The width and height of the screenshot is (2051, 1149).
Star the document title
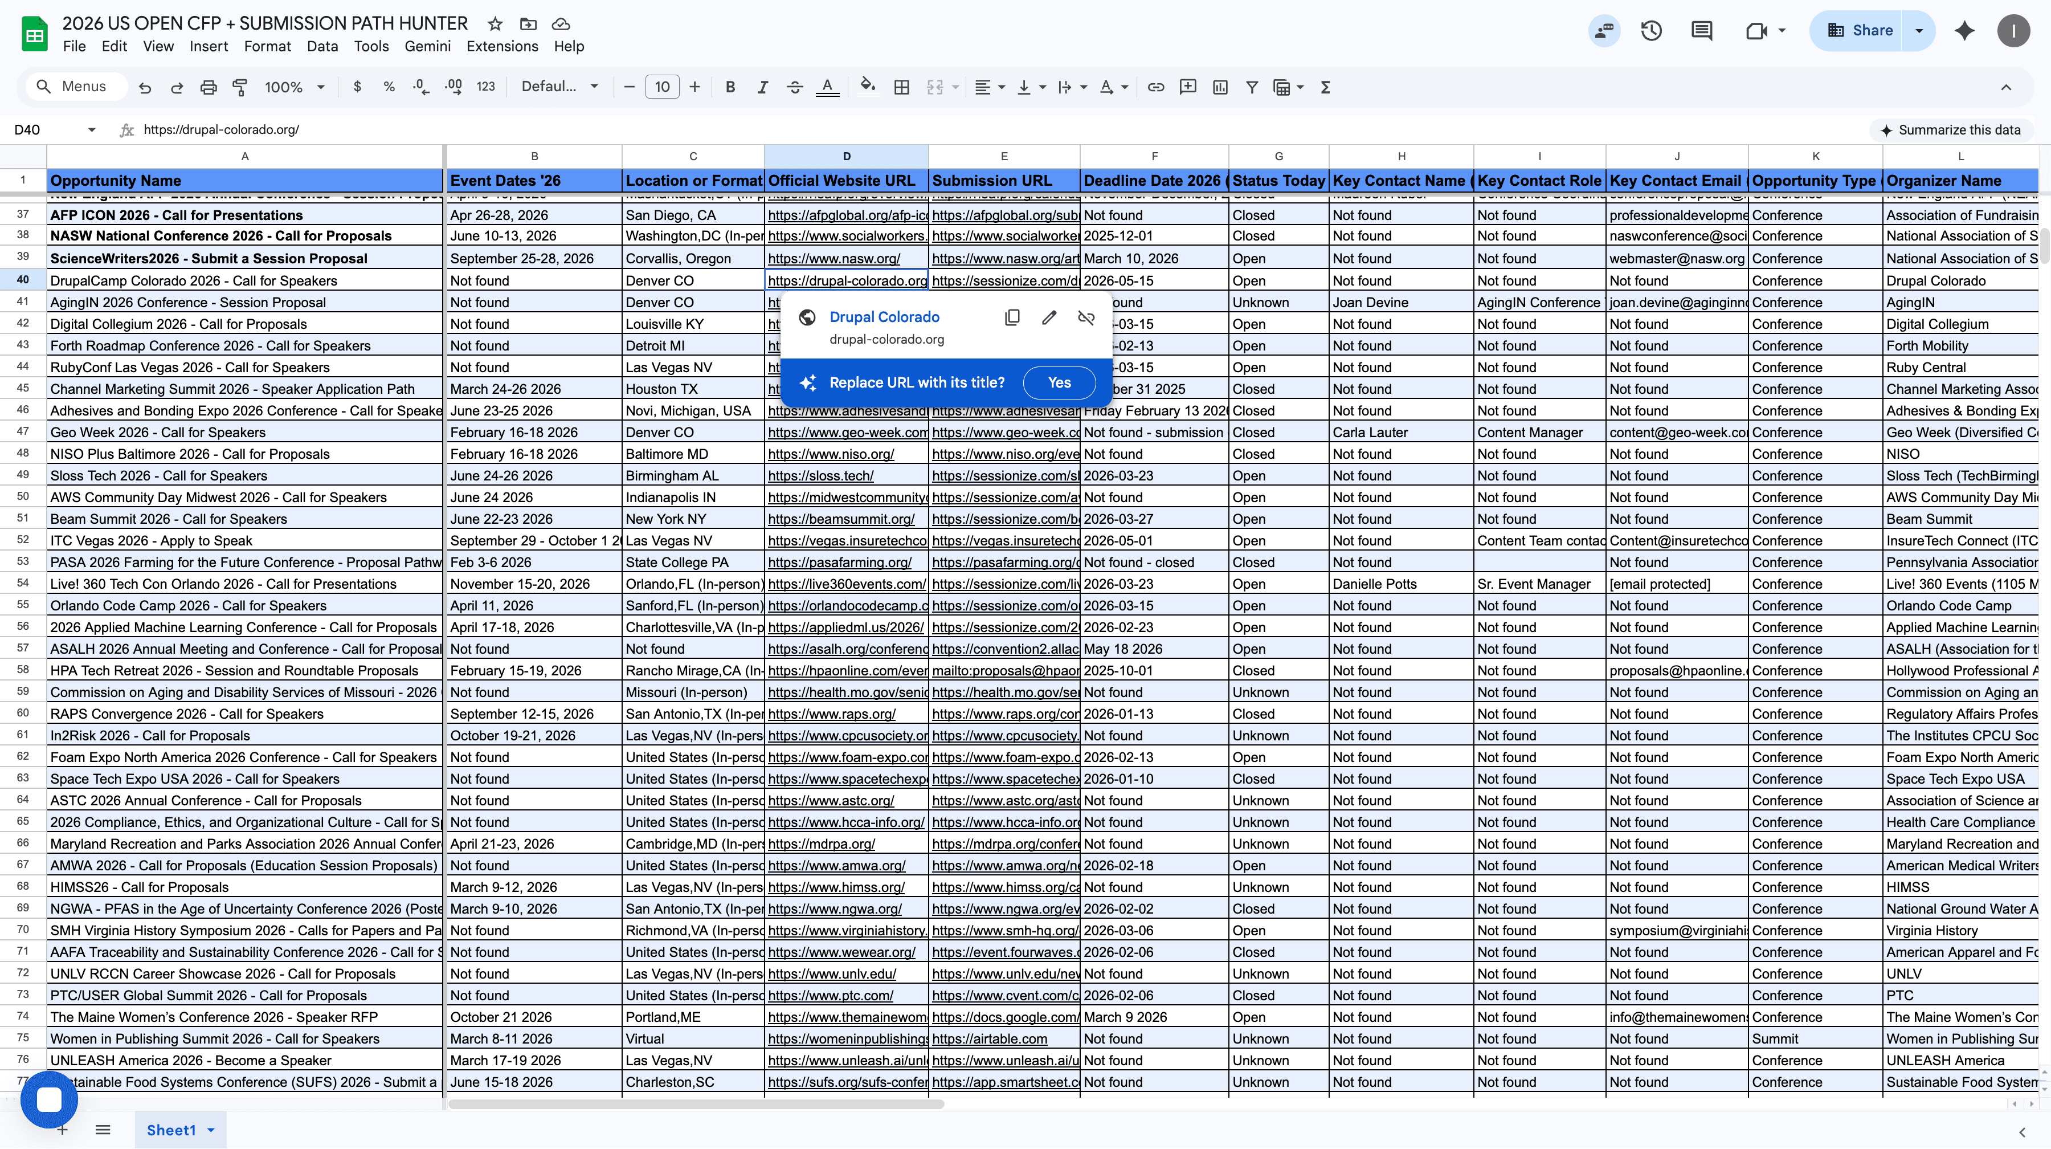(x=495, y=24)
